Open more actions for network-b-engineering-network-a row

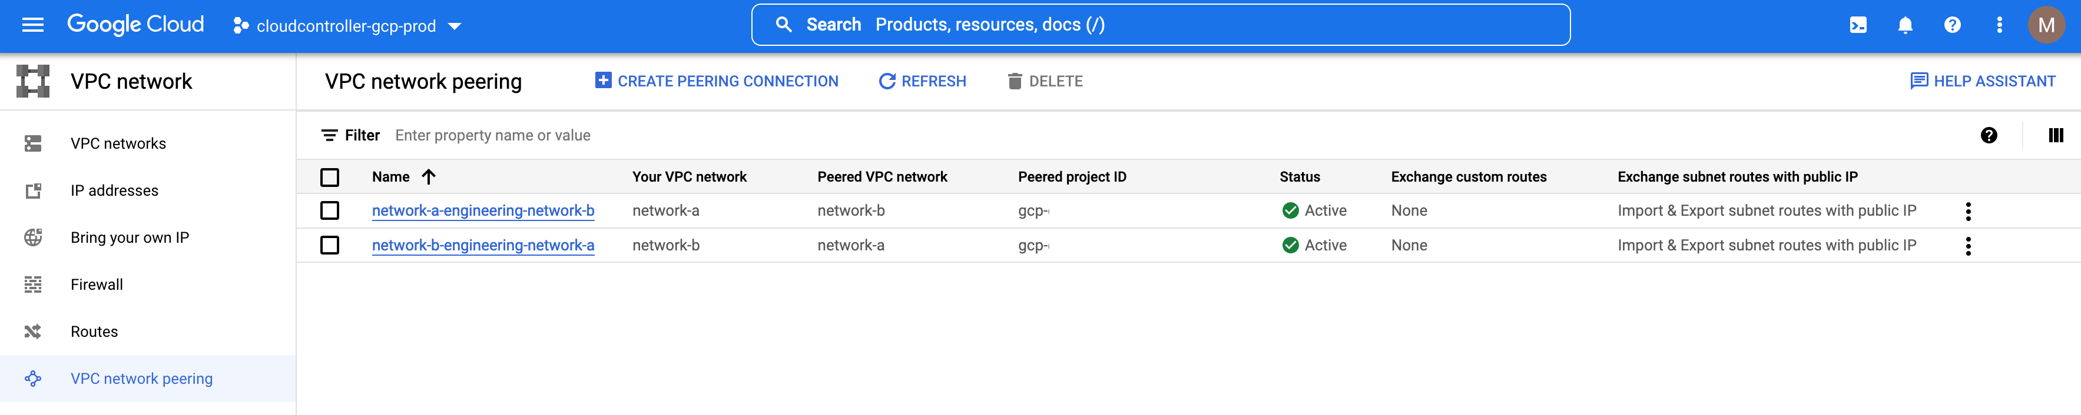[x=1968, y=246]
